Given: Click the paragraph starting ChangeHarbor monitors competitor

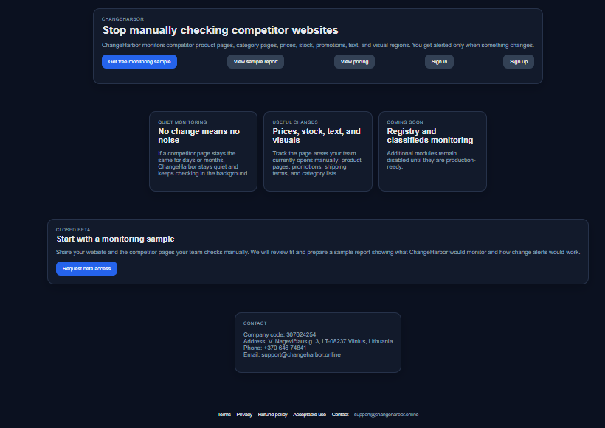Looking at the screenshot, I should point(318,45).
